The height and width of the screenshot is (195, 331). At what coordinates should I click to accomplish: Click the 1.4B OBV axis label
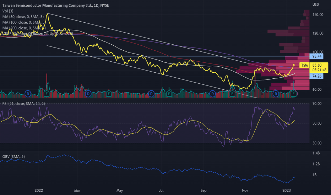tap(316, 153)
